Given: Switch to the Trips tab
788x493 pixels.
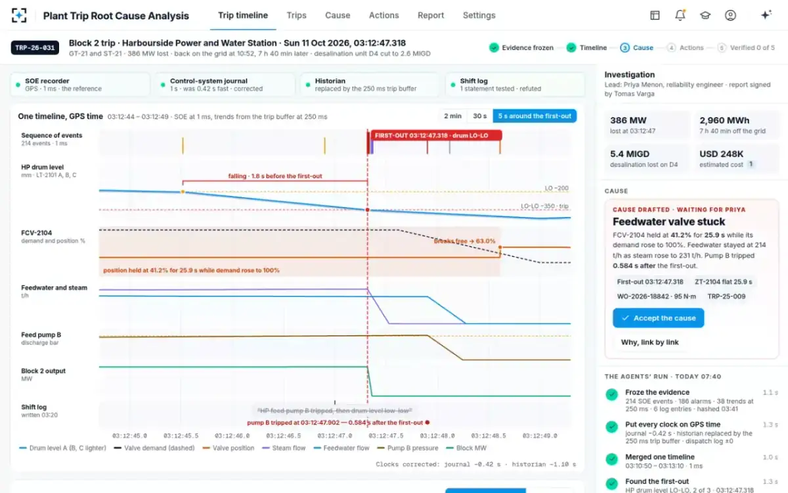Looking at the screenshot, I should [x=296, y=15].
